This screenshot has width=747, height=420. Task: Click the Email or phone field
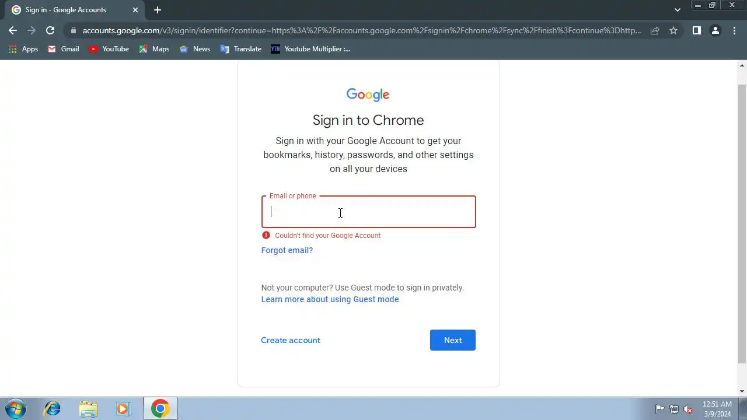[x=369, y=212]
